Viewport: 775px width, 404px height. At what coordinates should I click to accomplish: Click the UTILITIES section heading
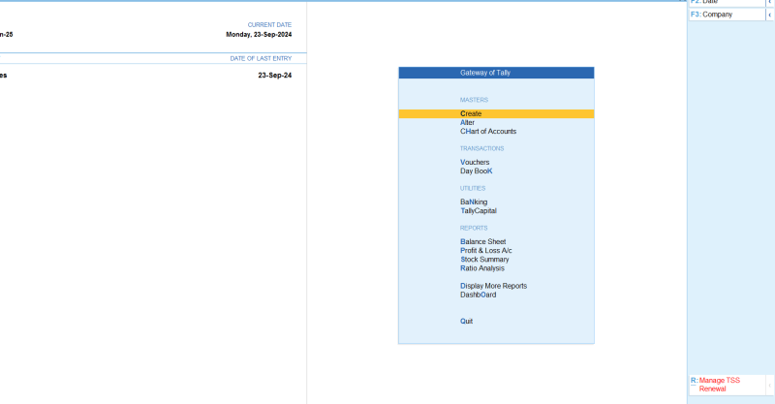tap(473, 188)
